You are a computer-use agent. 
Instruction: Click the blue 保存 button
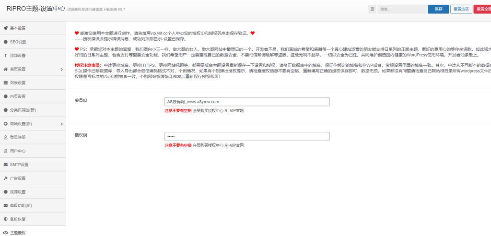pyautogui.click(x=438, y=9)
